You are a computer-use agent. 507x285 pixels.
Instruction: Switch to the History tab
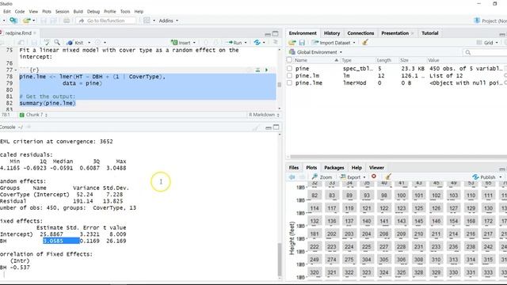pyautogui.click(x=332, y=33)
